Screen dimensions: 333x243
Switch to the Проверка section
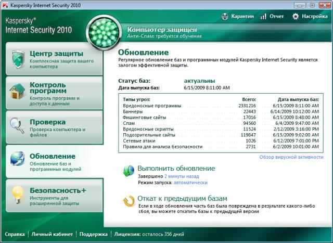[x=54, y=127]
